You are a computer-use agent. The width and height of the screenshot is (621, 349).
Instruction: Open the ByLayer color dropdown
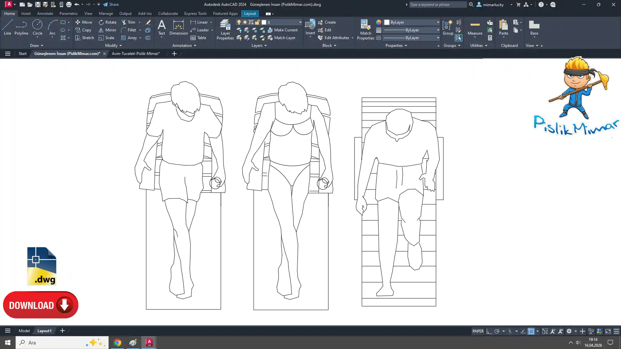[x=438, y=22]
